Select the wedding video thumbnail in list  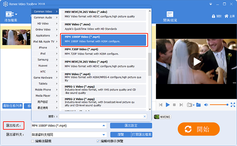16,37
